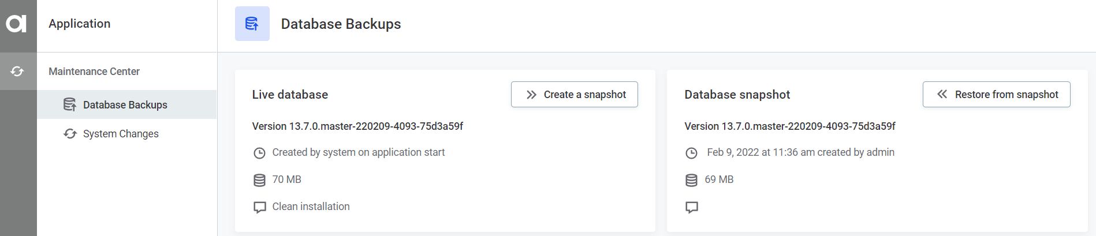The height and width of the screenshot is (236, 1096).
Task: Click the Database snapshot card heading
Action: pos(737,95)
